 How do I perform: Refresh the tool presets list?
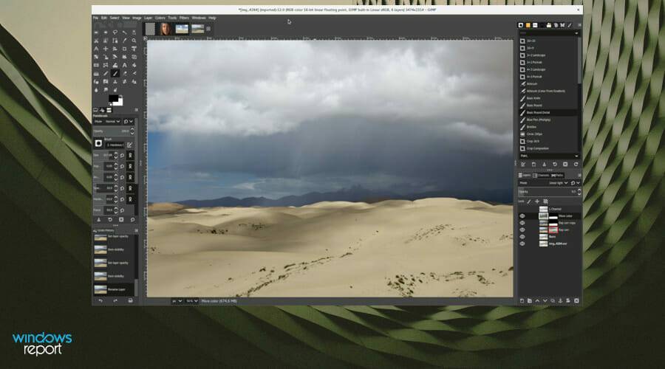coord(576,164)
